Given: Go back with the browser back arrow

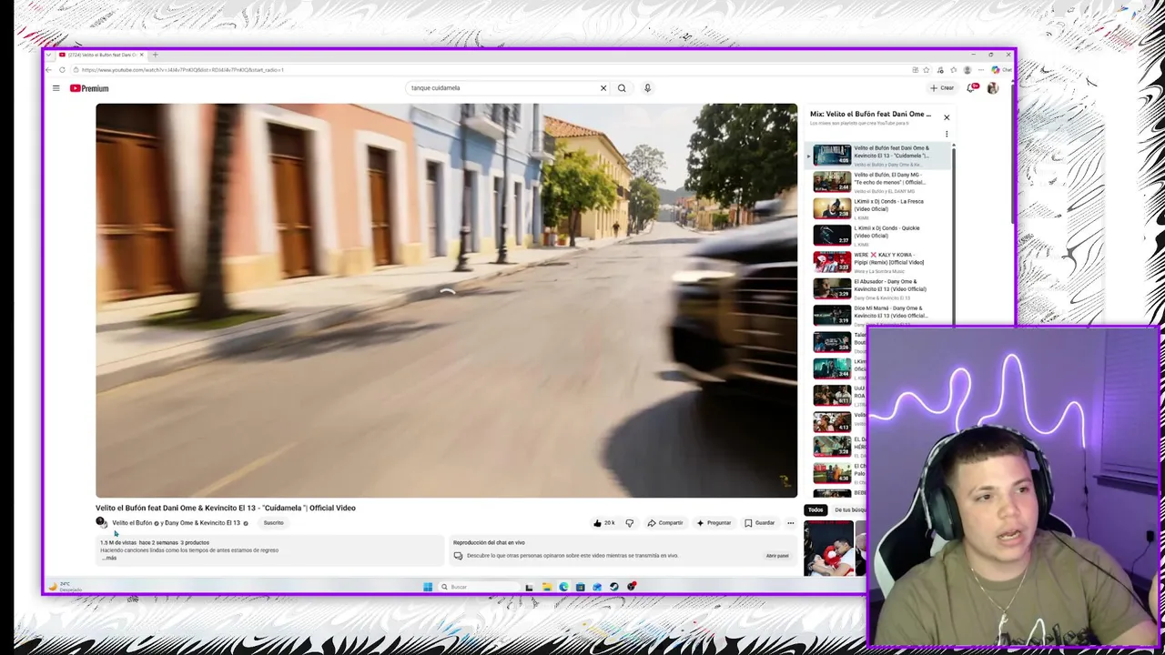Looking at the screenshot, I should tap(50, 70).
